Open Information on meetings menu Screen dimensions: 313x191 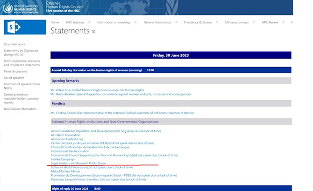coord(114,22)
